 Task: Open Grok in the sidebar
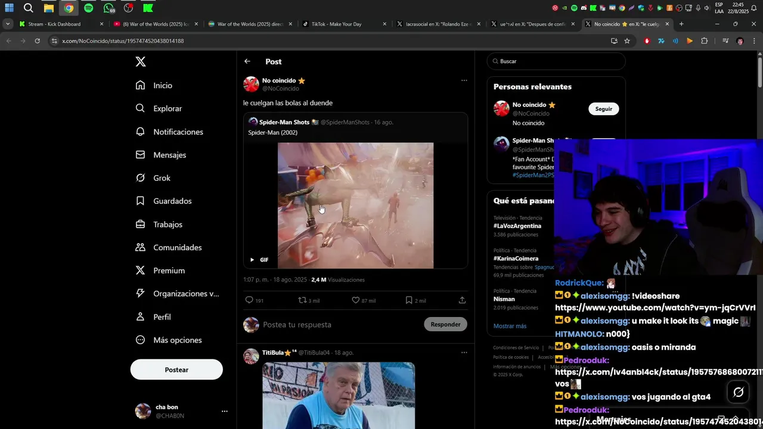click(x=153, y=178)
